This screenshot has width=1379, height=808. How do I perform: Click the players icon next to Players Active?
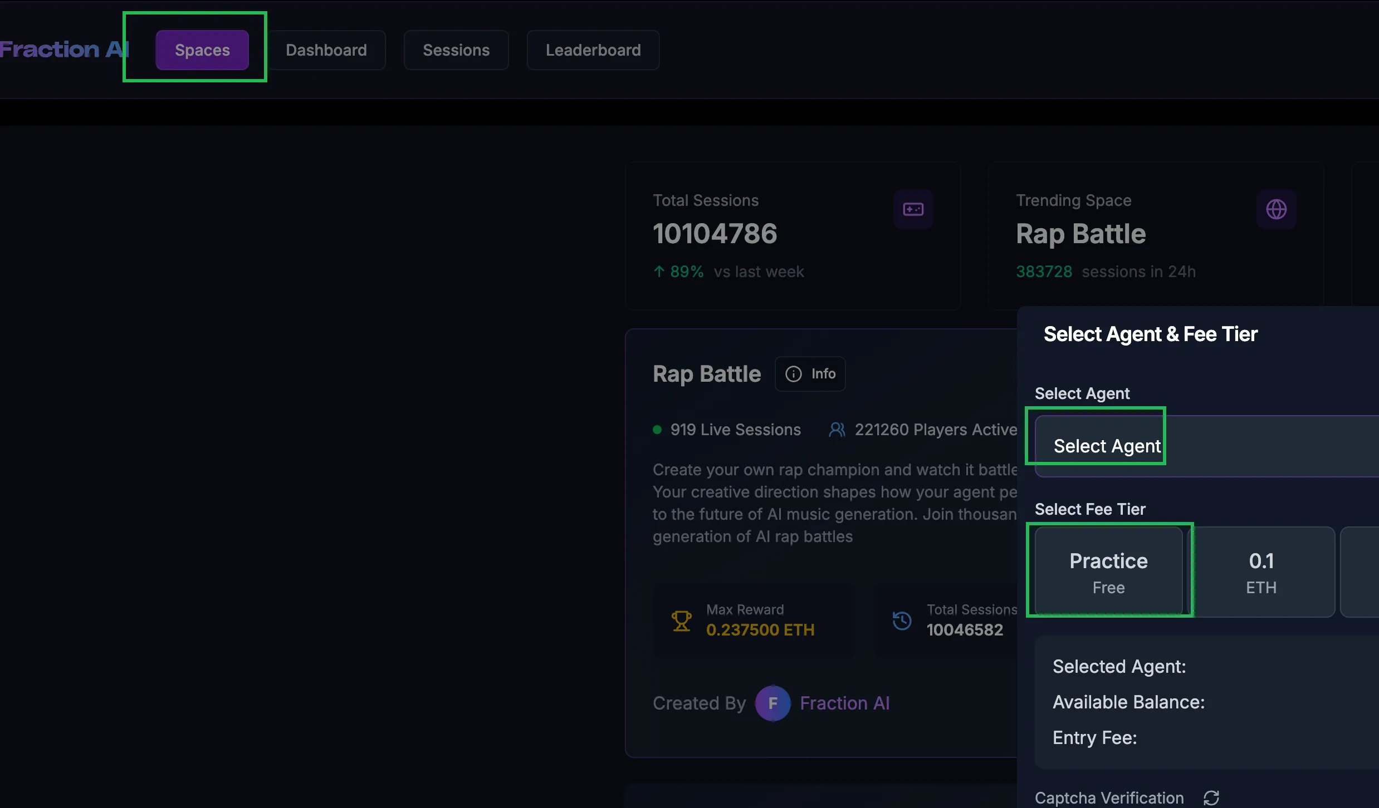click(837, 430)
